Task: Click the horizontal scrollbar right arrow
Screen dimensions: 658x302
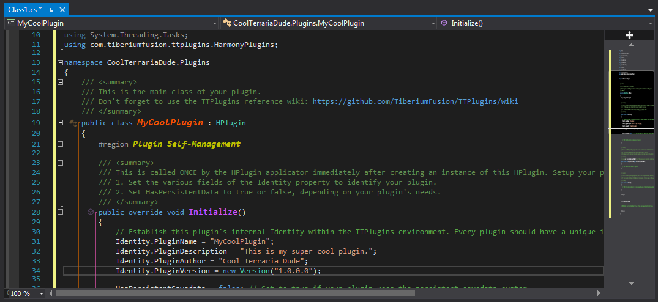Action: pyautogui.click(x=599, y=293)
